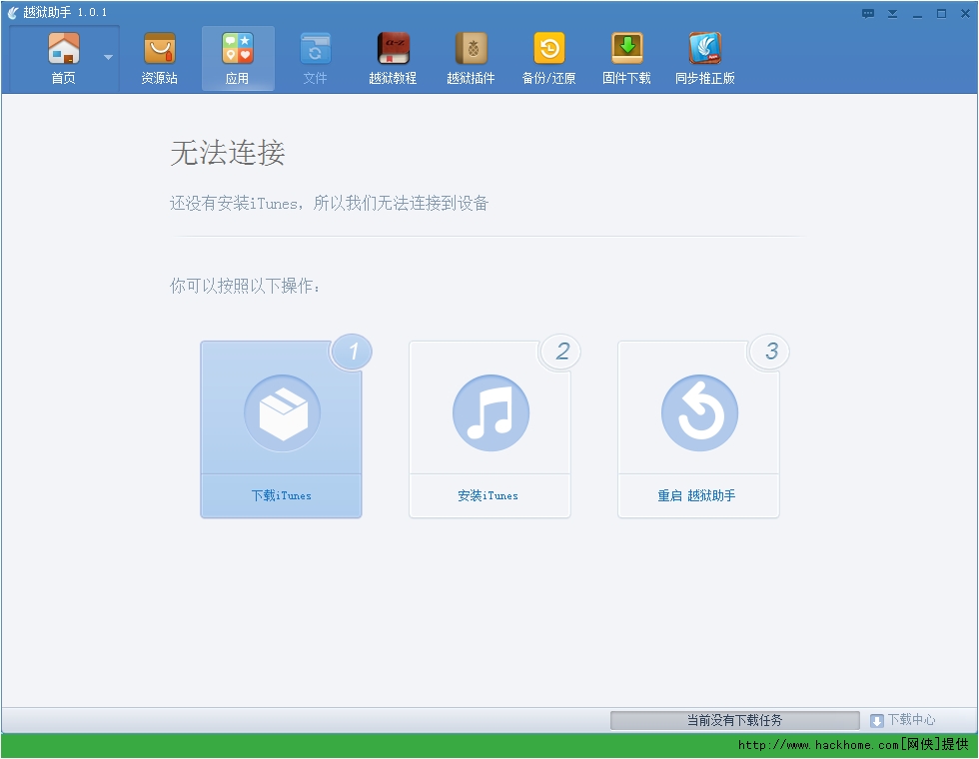This screenshot has height=759, width=979.
Task: Click the 无法连接 heading
Action: pyautogui.click(x=228, y=153)
